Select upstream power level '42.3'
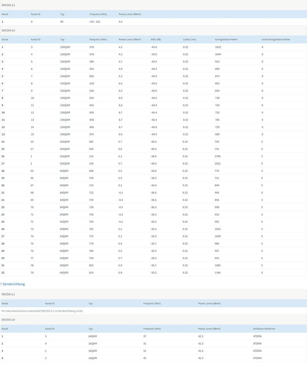The height and width of the screenshot is (365, 307). 201,343
